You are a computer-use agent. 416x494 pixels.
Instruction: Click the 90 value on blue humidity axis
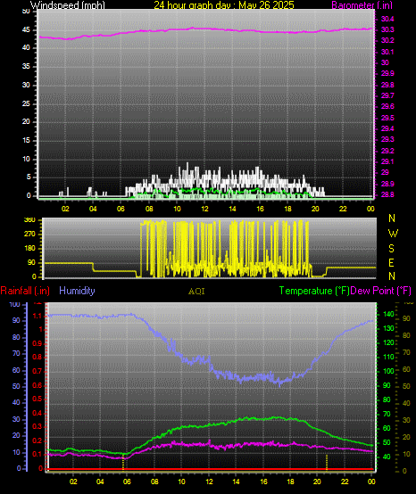[16, 321]
